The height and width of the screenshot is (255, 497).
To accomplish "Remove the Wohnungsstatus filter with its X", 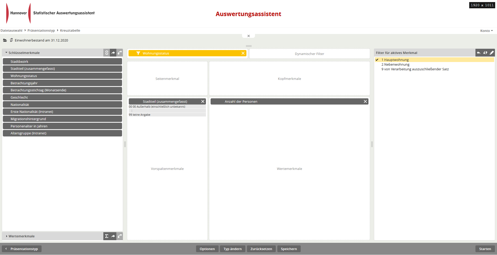I will [243, 53].
